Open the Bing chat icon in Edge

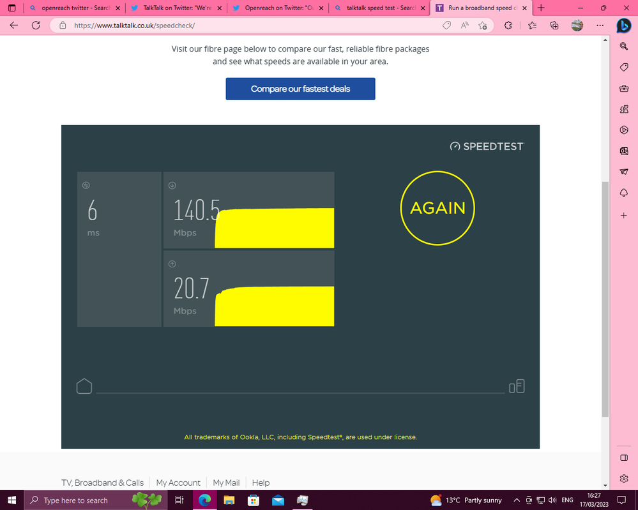623,26
